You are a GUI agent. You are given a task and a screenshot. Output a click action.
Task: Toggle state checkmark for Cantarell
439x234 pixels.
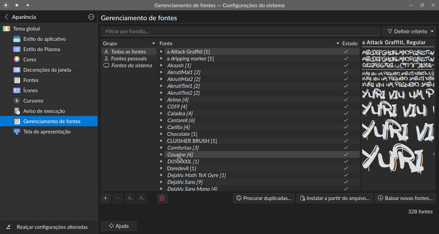pos(346,120)
